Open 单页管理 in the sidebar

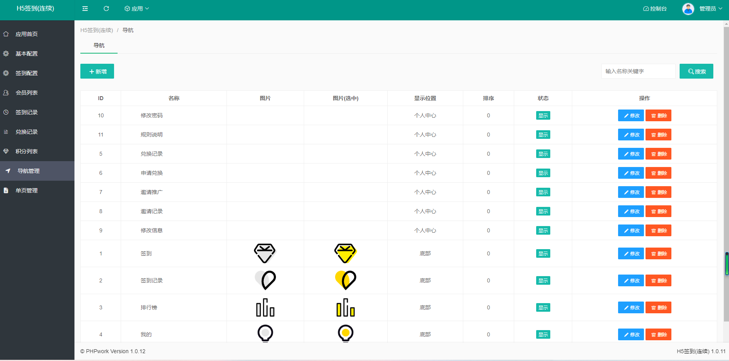pos(37,190)
